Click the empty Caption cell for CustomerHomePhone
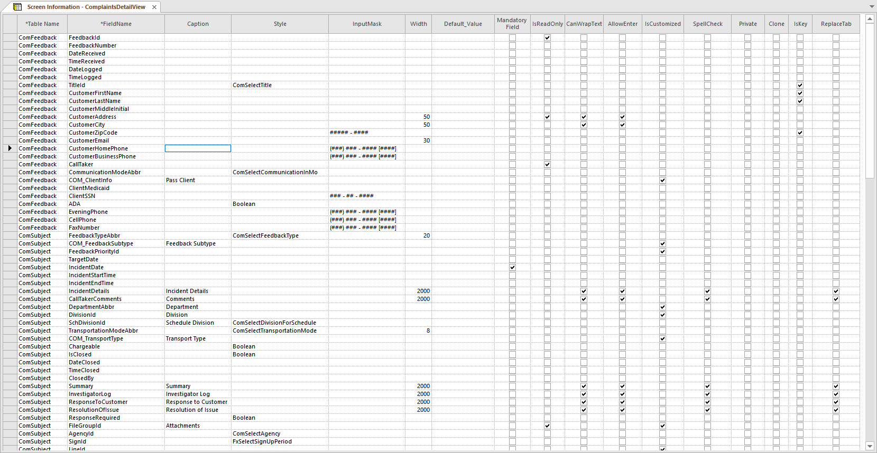877x453 pixels. click(x=198, y=148)
